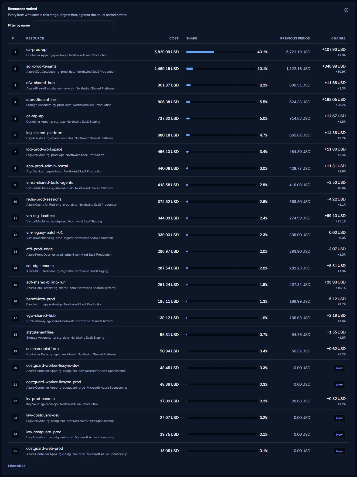Click rank badge number 25
357x477 pixels.
(x=15, y=451)
